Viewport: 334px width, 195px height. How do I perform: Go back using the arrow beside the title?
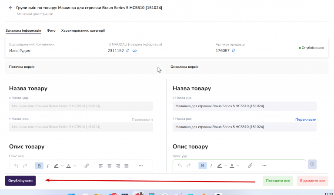[x=10, y=8]
